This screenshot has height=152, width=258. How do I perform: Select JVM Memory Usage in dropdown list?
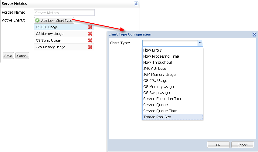coord(173,75)
